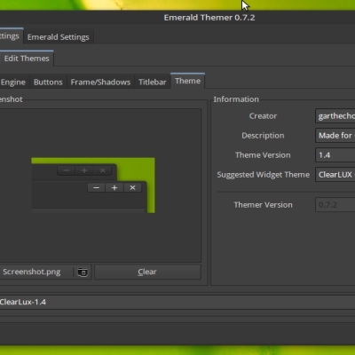Click the Creator label
355x355 pixels.
click(263, 116)
